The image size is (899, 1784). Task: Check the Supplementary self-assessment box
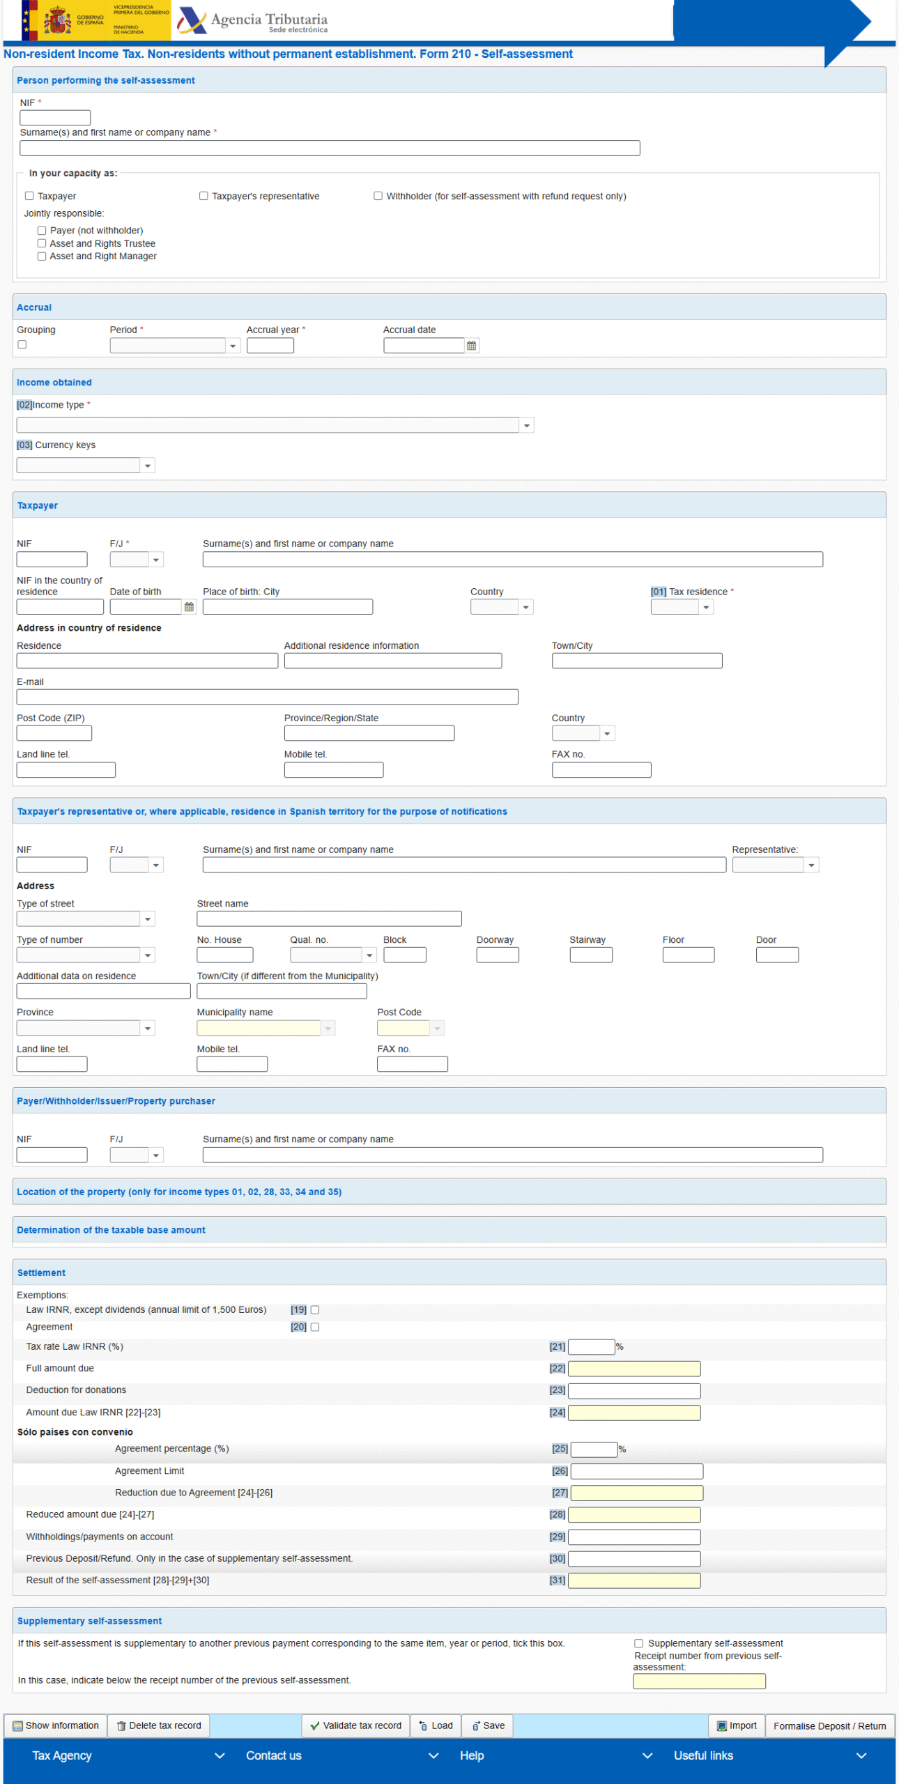(638, 1643)
